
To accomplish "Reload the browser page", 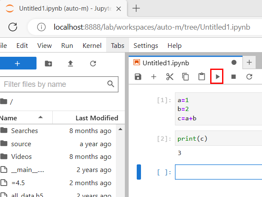I will click(13, 27).
